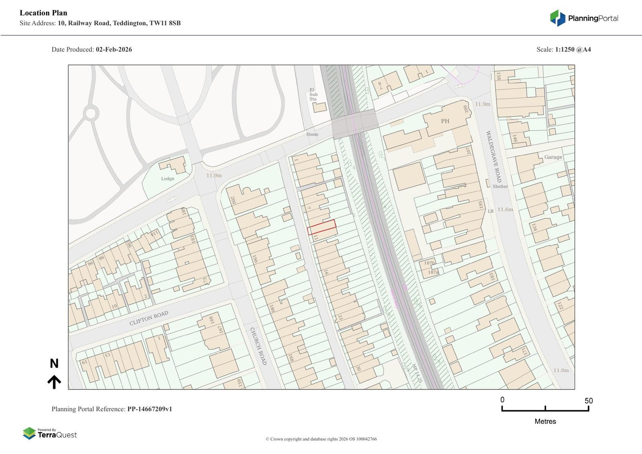
Task: Click the Location Plan title
Action: pos(43,13)
